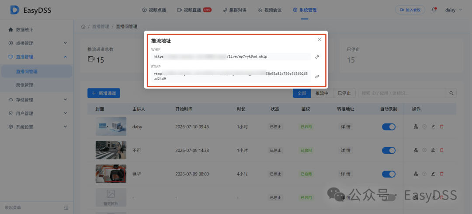
Task: Open cover thumbnail of daisy row
Action: click(111, 126)
